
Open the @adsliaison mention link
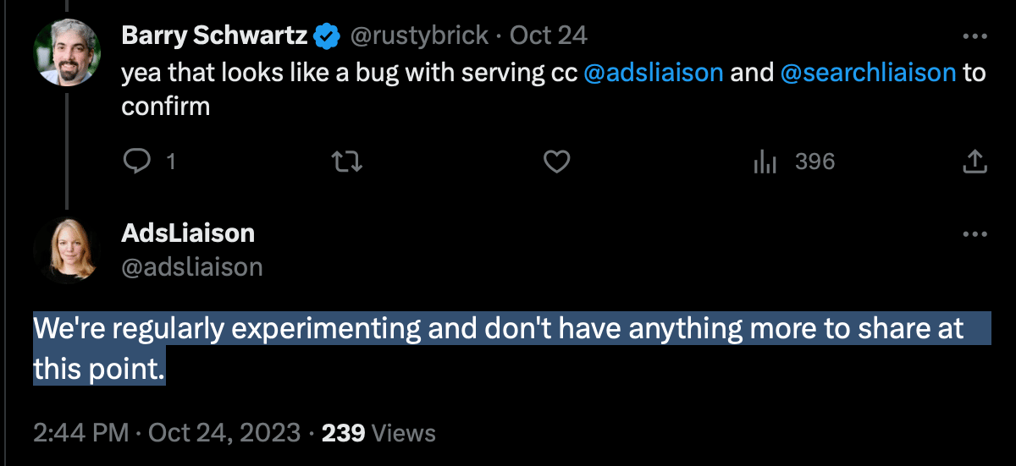click(654, 73)
